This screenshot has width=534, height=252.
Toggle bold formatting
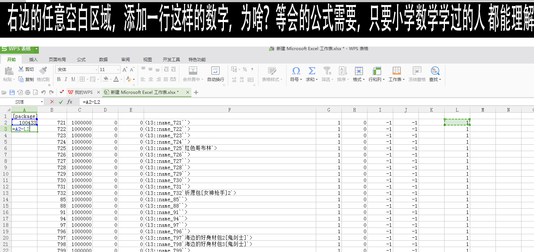tap(59, 79)
